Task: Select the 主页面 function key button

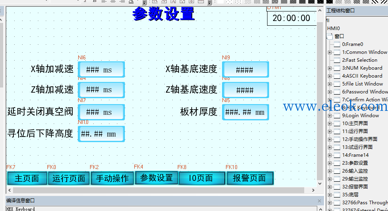Action: pos(27,178)
